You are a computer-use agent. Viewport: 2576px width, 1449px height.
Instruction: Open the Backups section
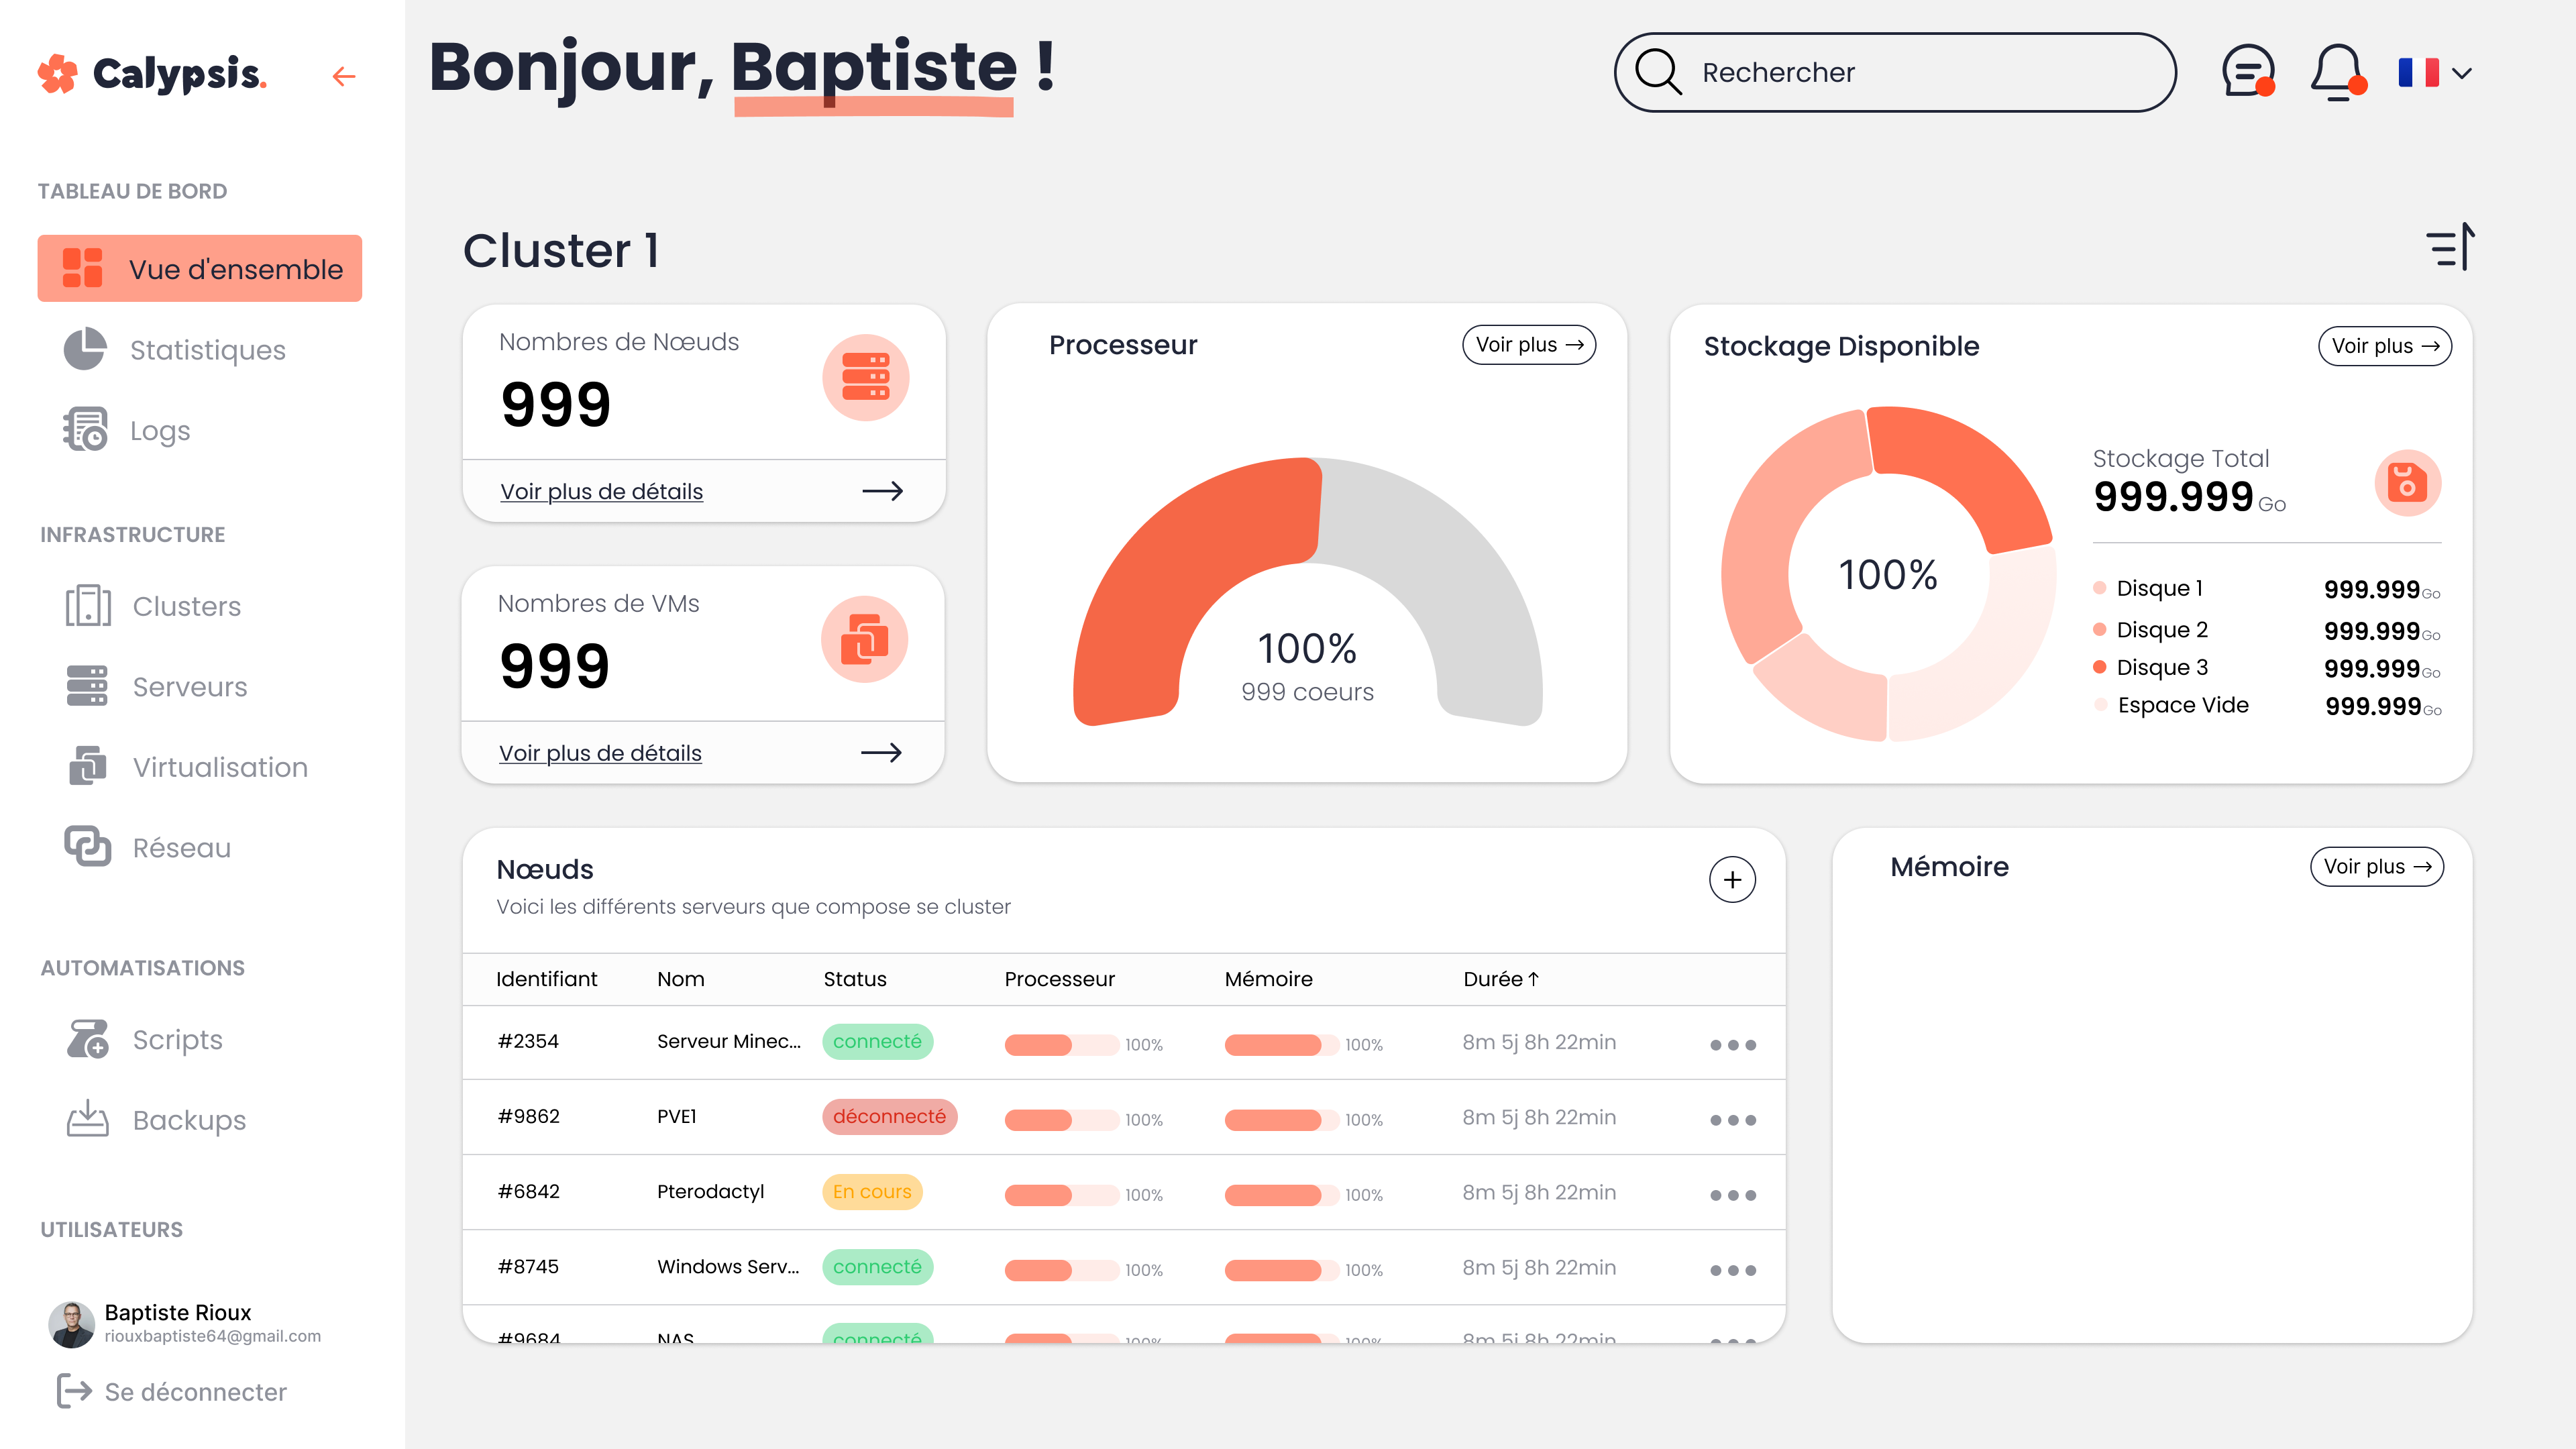coord(188,1120)
